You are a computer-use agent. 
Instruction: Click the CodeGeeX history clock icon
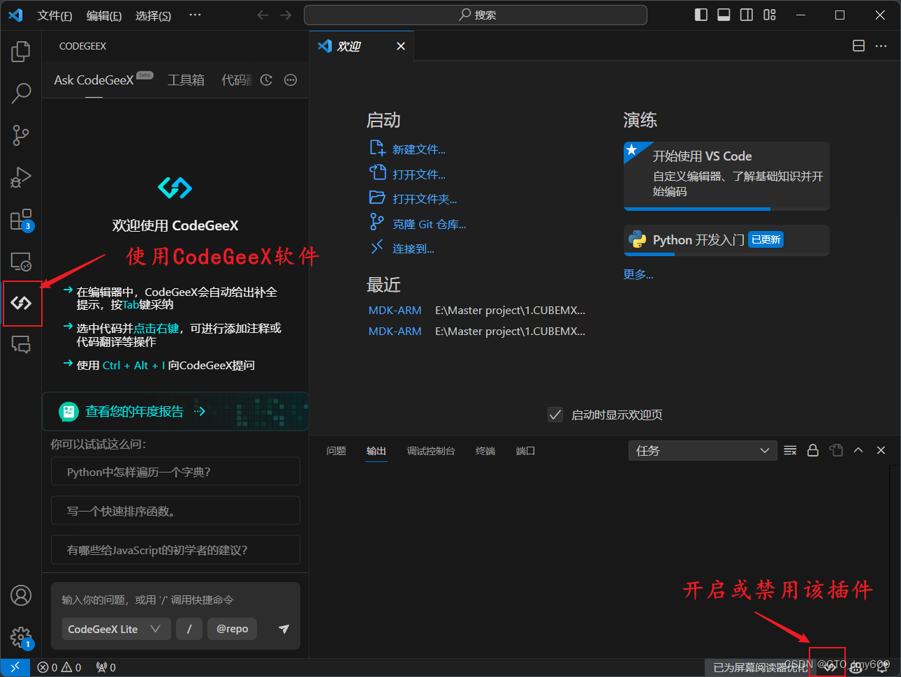[x=266, y=80]
